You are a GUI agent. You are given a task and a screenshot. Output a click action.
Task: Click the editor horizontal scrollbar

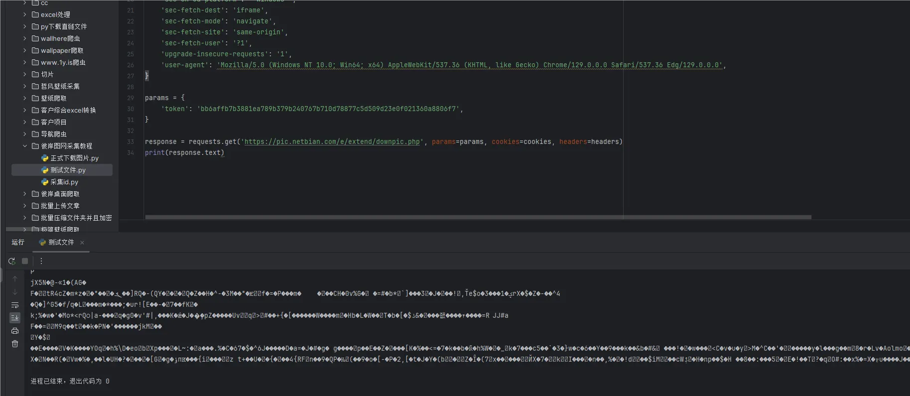[x=478, y=217]
